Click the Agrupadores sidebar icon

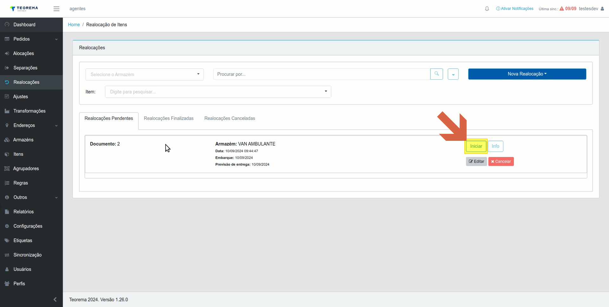[x=7, y=168]
